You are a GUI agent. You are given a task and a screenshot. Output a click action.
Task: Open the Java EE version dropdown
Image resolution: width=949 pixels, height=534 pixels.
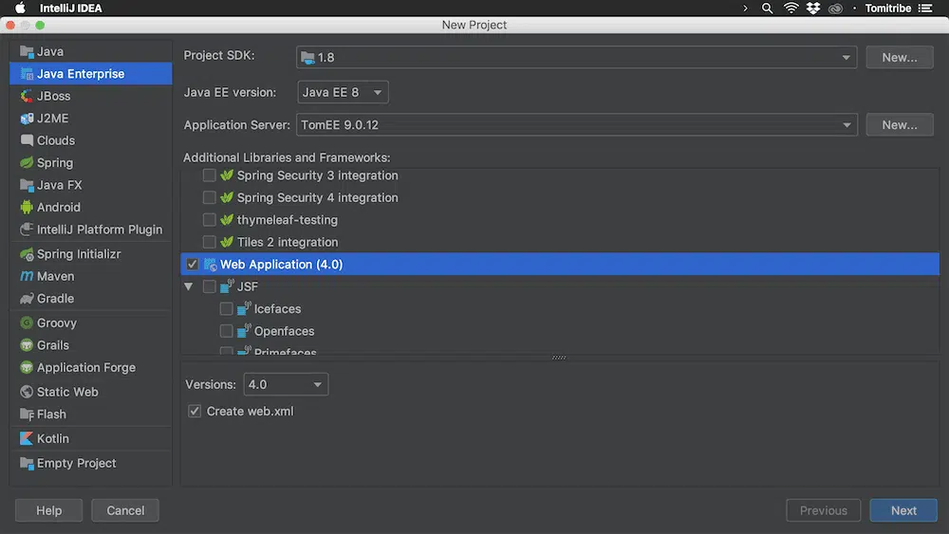[343, 92]
